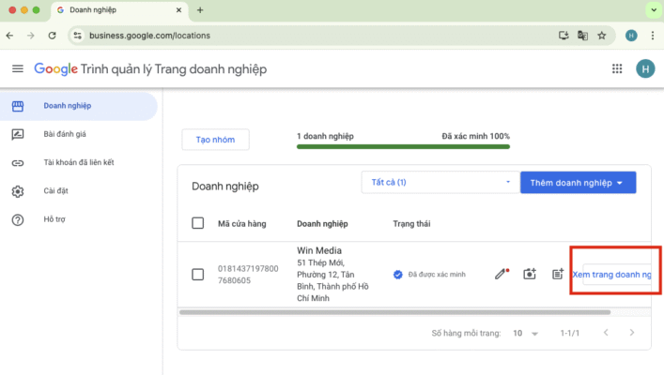
Task: Tick the Win Media row checkbox
Action: [x=198, y=275]
